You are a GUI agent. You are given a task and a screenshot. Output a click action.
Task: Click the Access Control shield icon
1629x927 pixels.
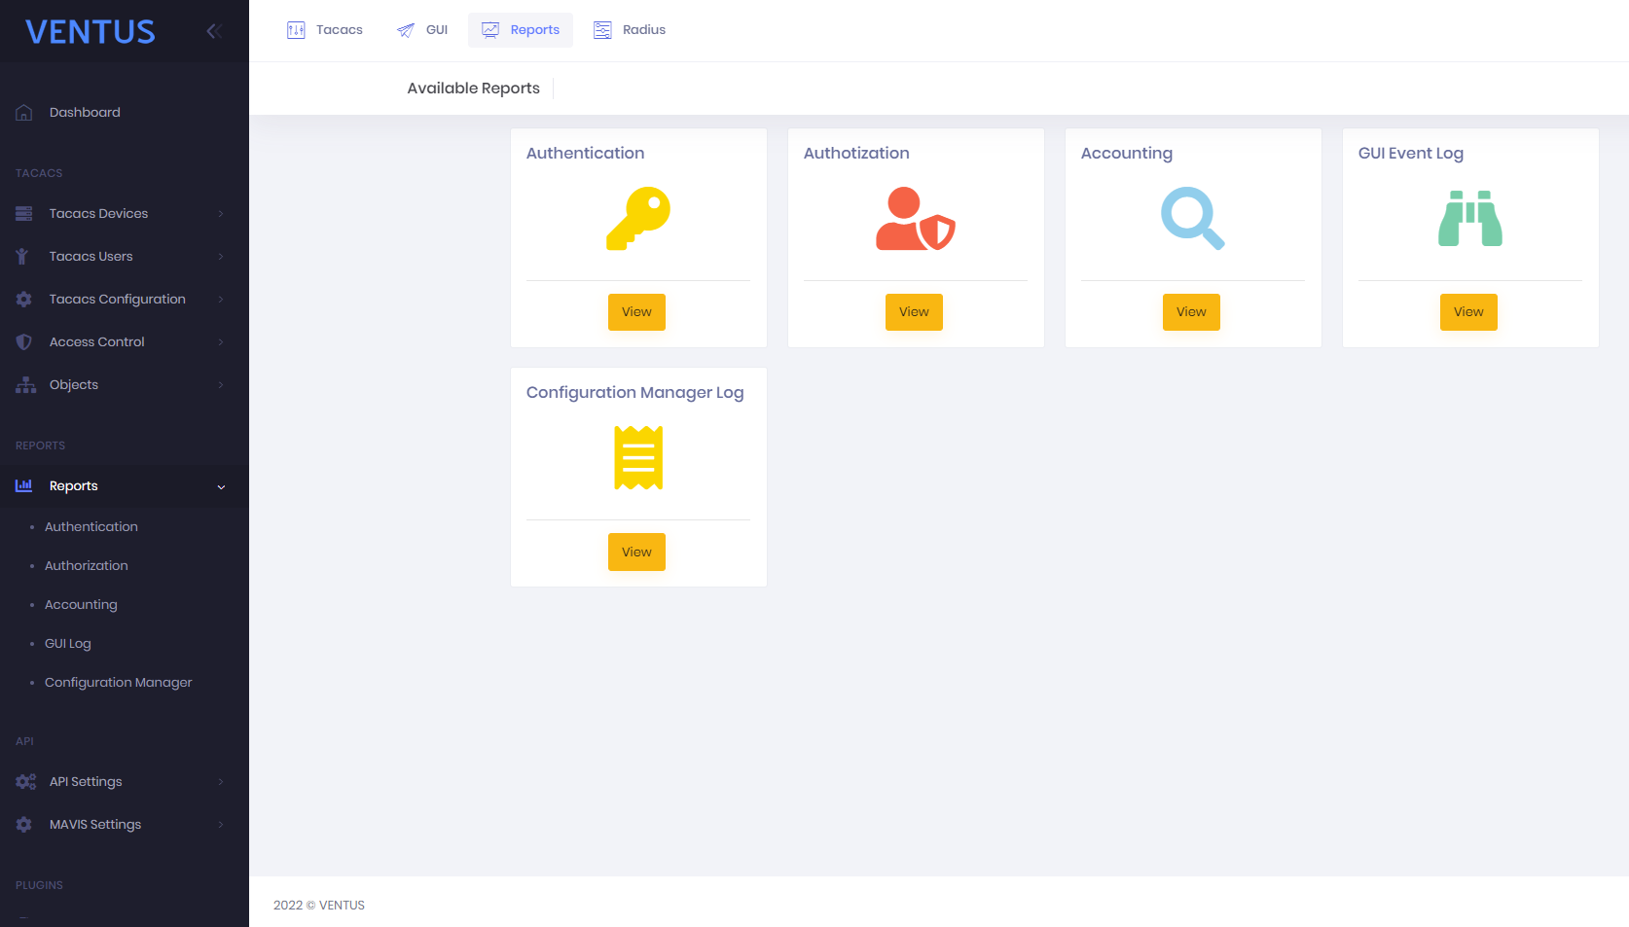click(x=24, y=342)
